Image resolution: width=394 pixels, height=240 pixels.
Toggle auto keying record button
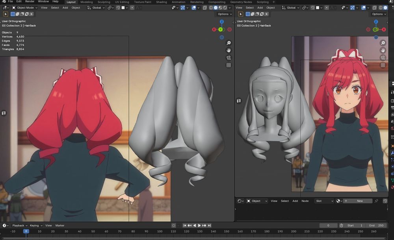coord(173,225)
